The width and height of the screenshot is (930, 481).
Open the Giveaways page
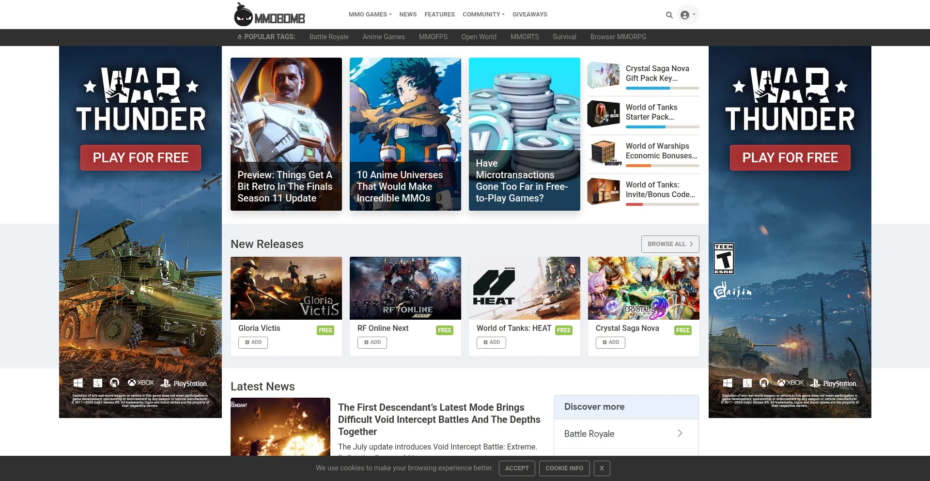[530, 15]
